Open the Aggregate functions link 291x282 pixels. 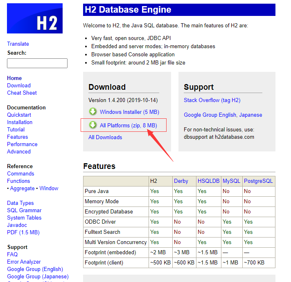tap(22, 189)
